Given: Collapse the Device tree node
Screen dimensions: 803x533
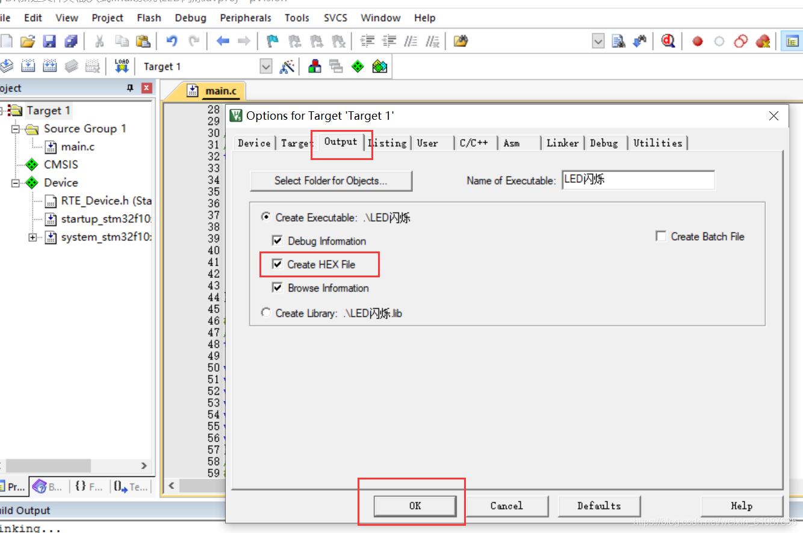Looking at the screenshot, I should point(16,183).
